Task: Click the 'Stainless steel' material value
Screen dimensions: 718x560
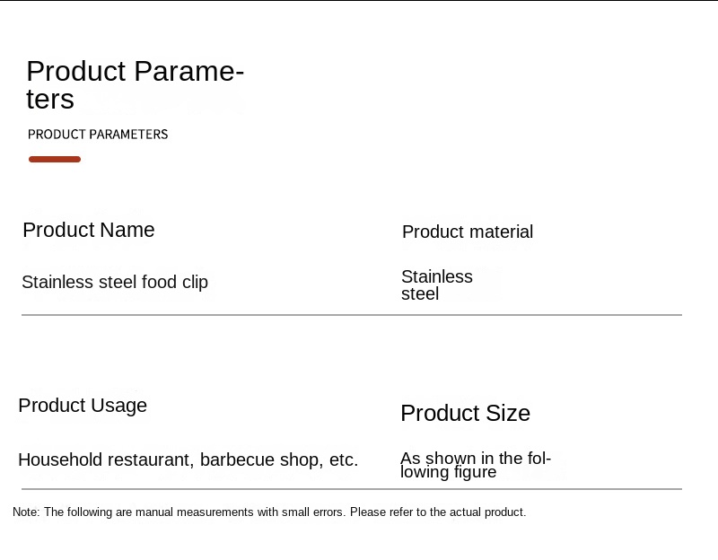Action: pyautogui.click(x=436, y=285)
